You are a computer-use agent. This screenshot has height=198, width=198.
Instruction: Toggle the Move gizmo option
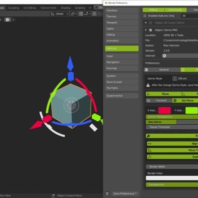pos(163,94)
